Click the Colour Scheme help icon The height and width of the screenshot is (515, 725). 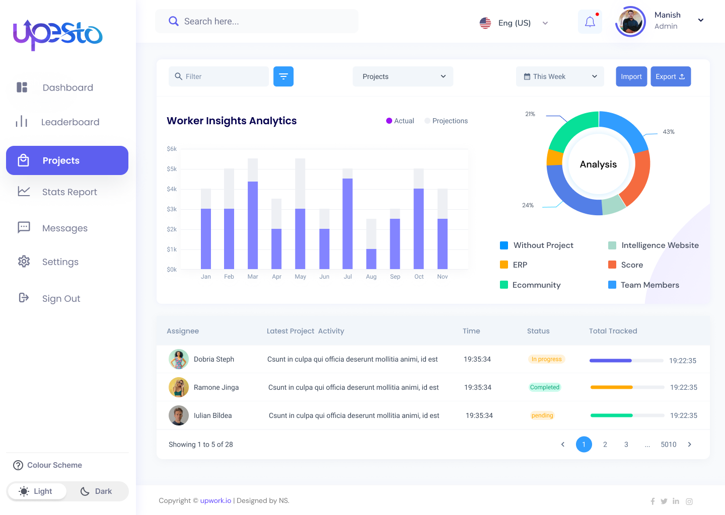tap(18, 465)
